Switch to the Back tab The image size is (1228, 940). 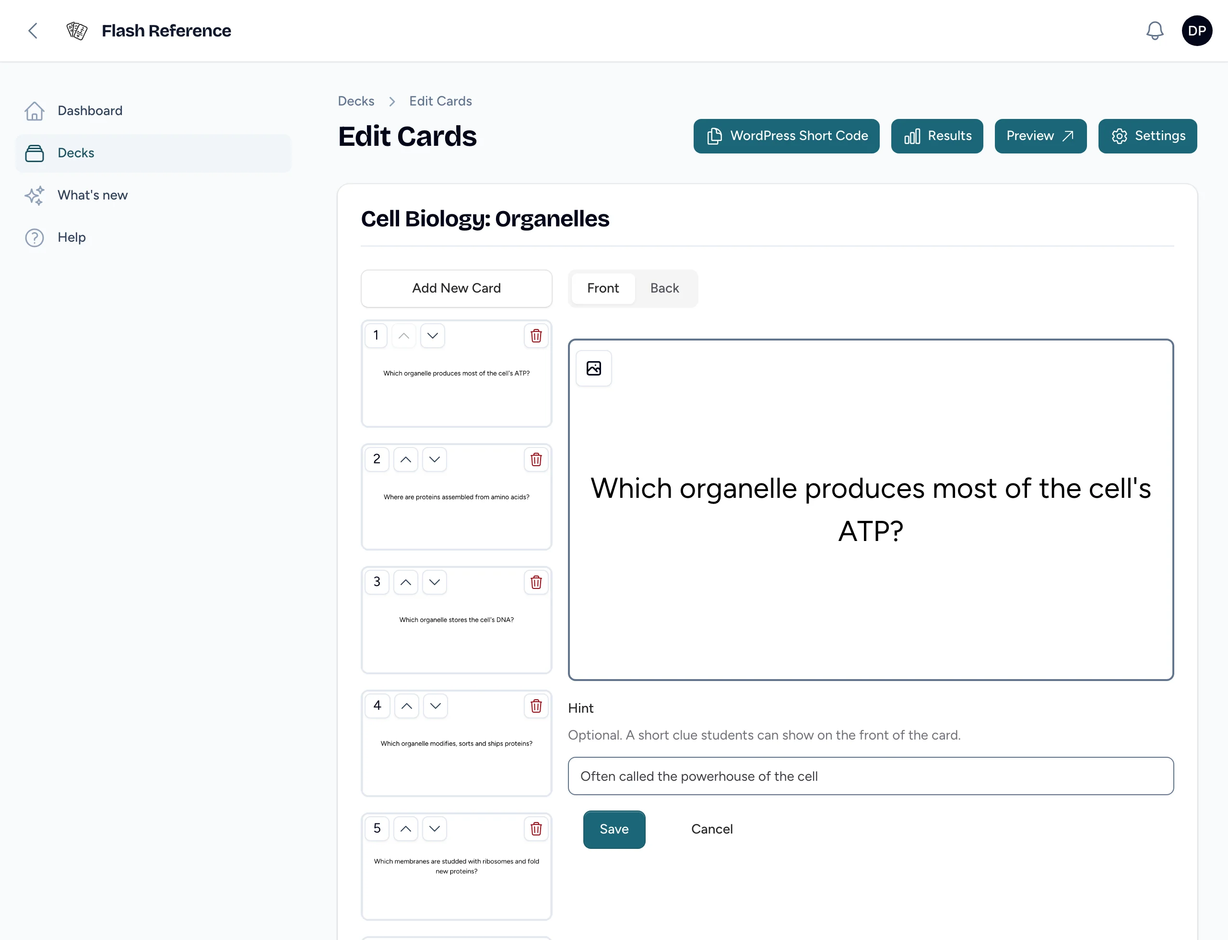pyautogui.click(x=664, y=288)
